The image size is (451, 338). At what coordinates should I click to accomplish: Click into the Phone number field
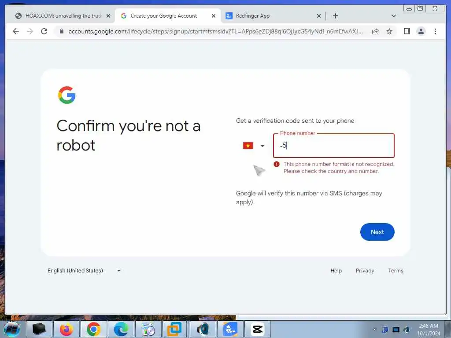(334, 145)
